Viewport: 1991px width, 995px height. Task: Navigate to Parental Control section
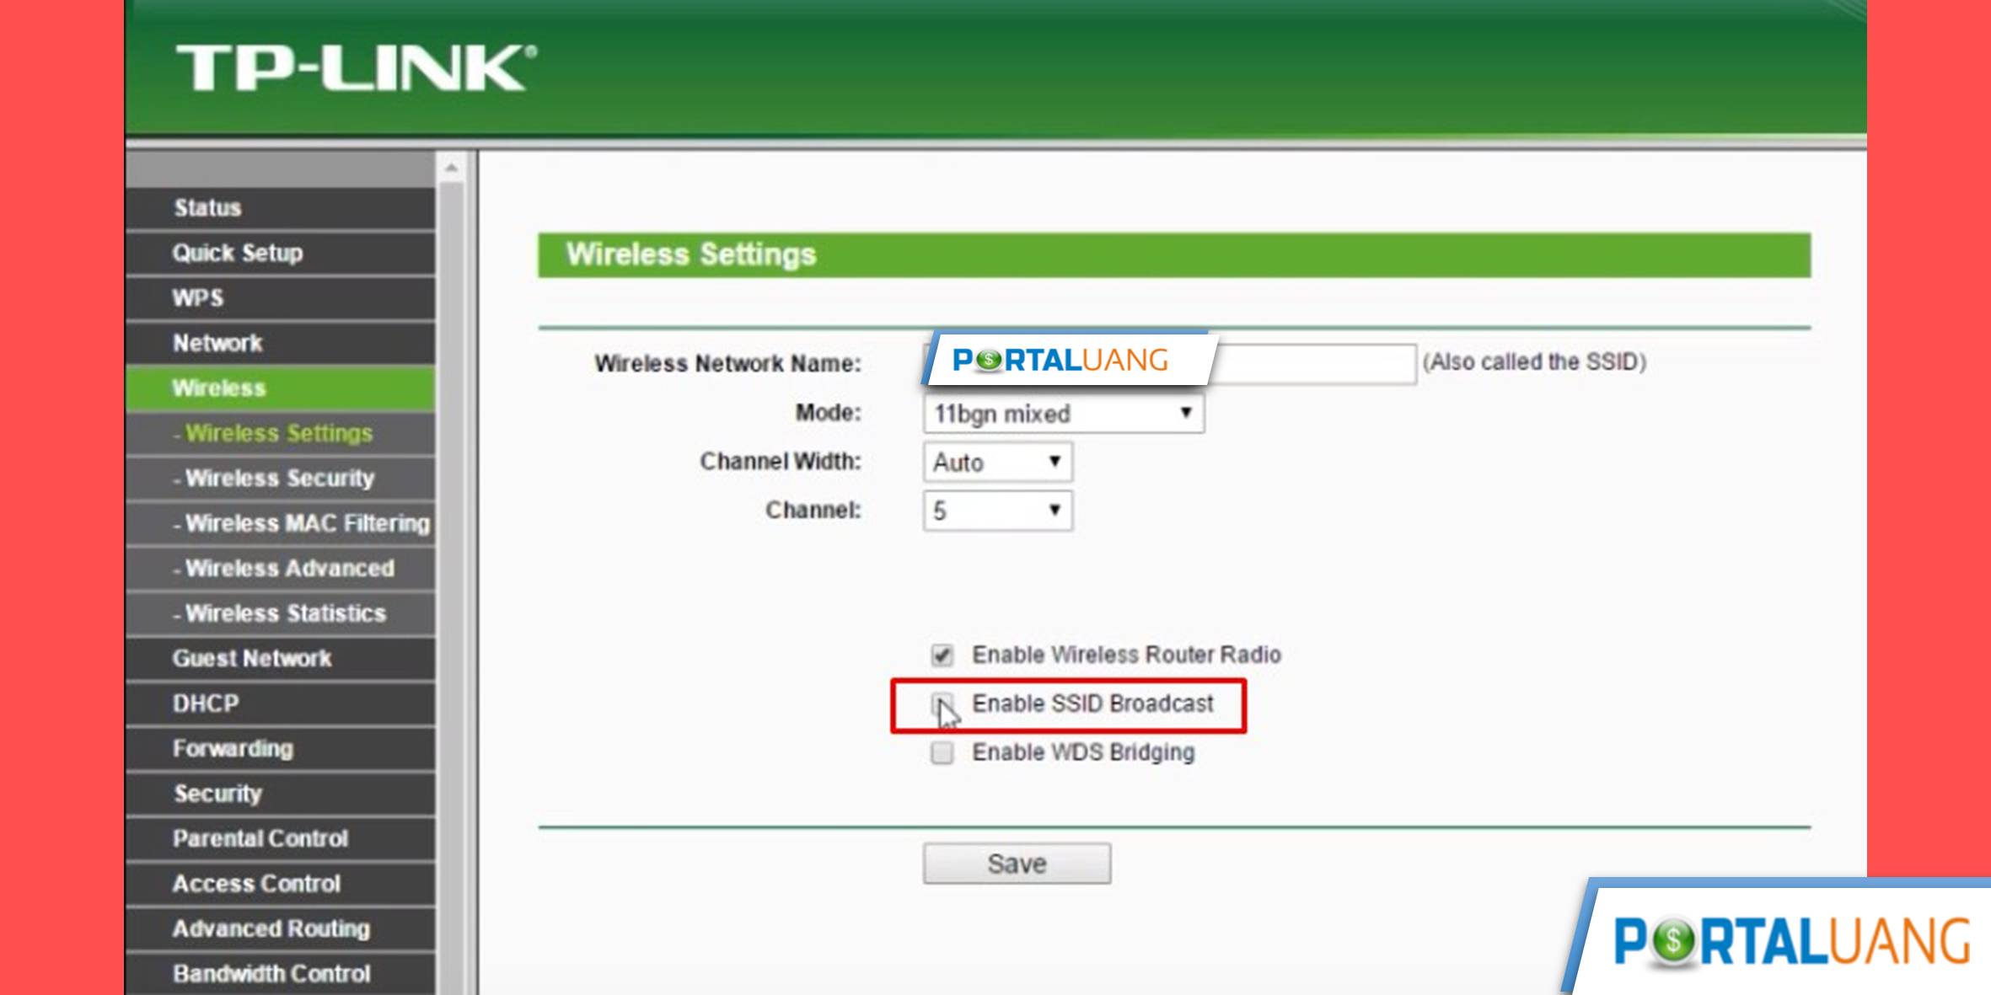click(260, 837)
